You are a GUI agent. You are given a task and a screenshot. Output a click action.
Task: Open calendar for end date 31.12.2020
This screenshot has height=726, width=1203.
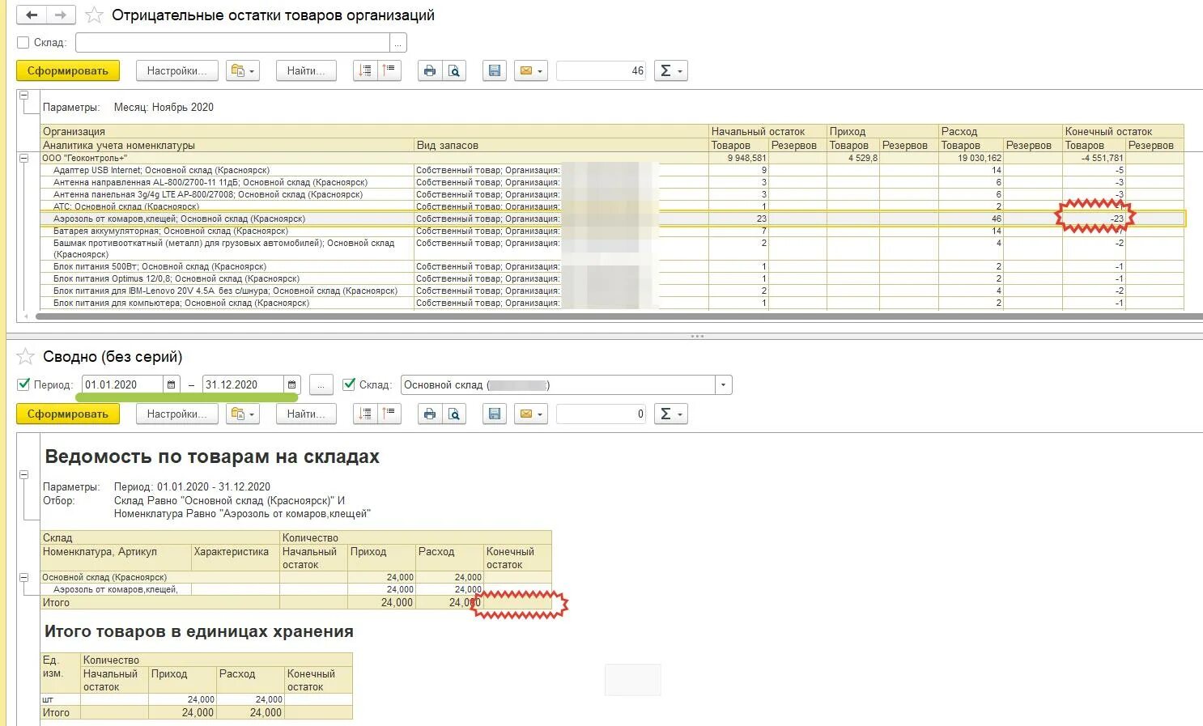tap(291, 384)
